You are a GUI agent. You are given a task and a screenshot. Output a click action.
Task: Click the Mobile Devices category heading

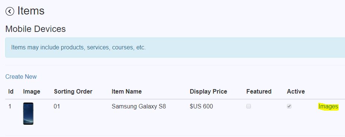pyautogui.click(x=35, y=29)
